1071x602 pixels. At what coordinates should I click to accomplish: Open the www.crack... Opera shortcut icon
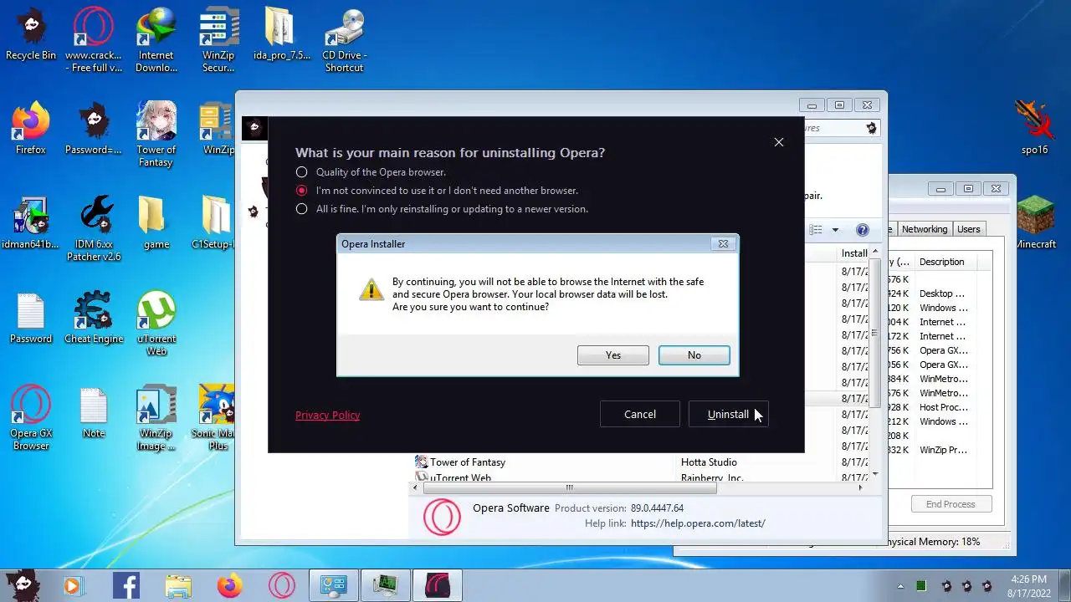click(93, 40)
